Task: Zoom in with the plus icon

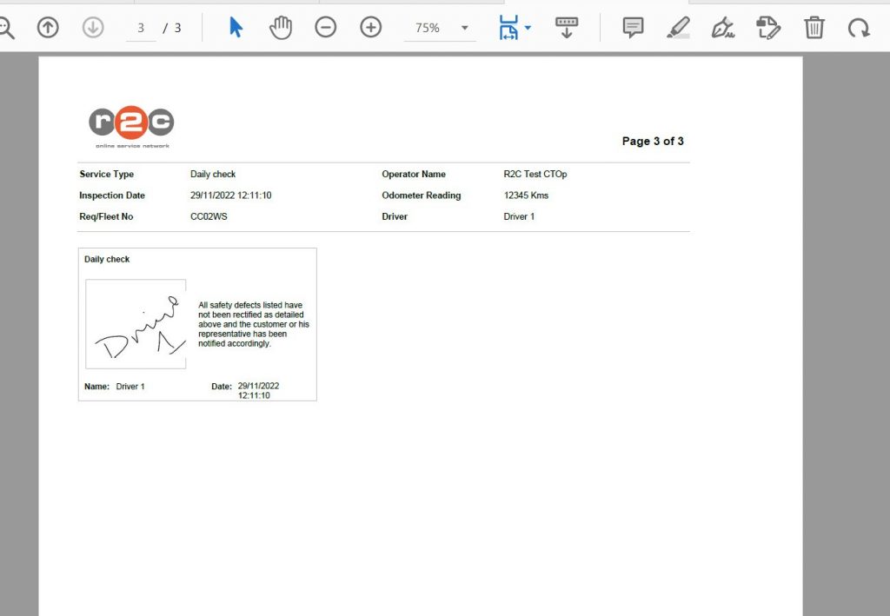Action: 370,27
